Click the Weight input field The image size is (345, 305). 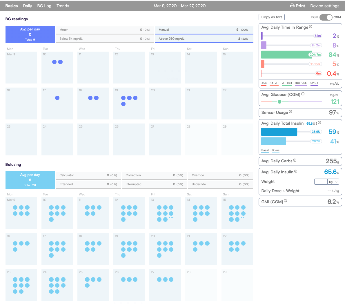point(321,182)
